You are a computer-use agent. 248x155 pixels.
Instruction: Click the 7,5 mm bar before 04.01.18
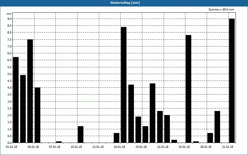30,91
